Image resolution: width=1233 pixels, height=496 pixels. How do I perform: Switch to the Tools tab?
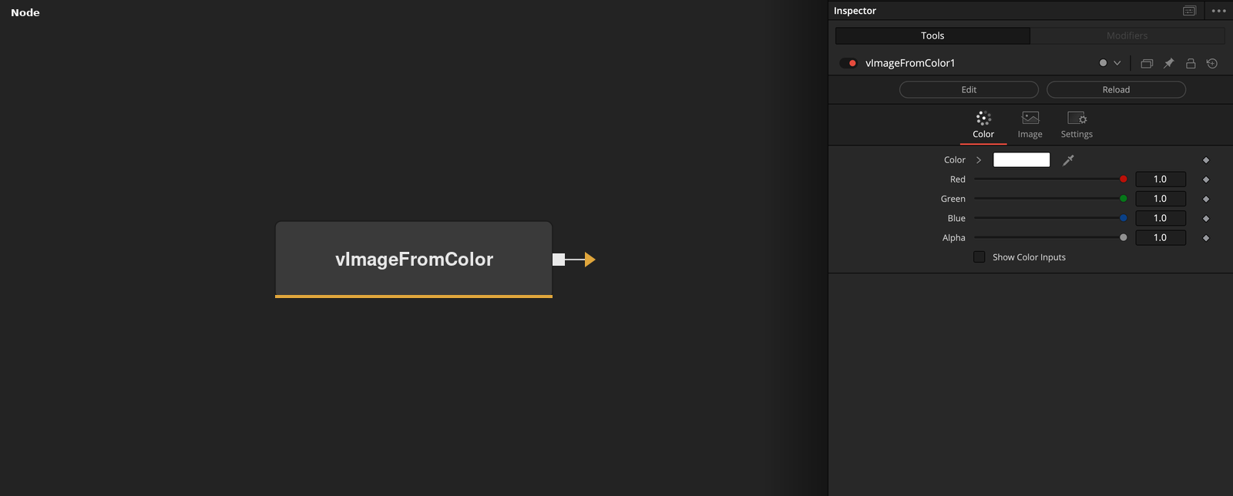tap(932, 35)
